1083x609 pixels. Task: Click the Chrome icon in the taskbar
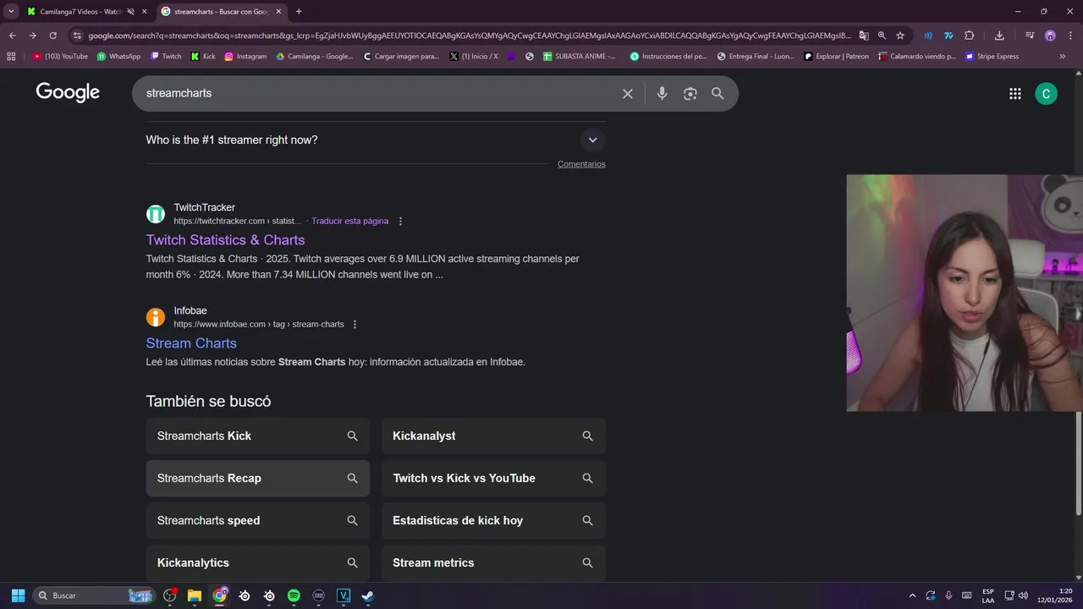pyautogui.click(x=220, y=595)
